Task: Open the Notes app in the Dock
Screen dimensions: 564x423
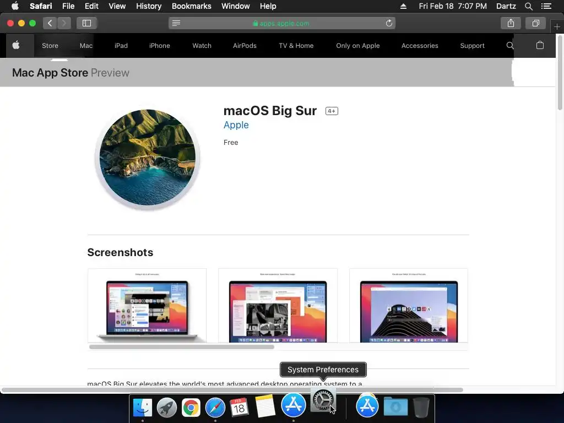Action: (265, 406)
